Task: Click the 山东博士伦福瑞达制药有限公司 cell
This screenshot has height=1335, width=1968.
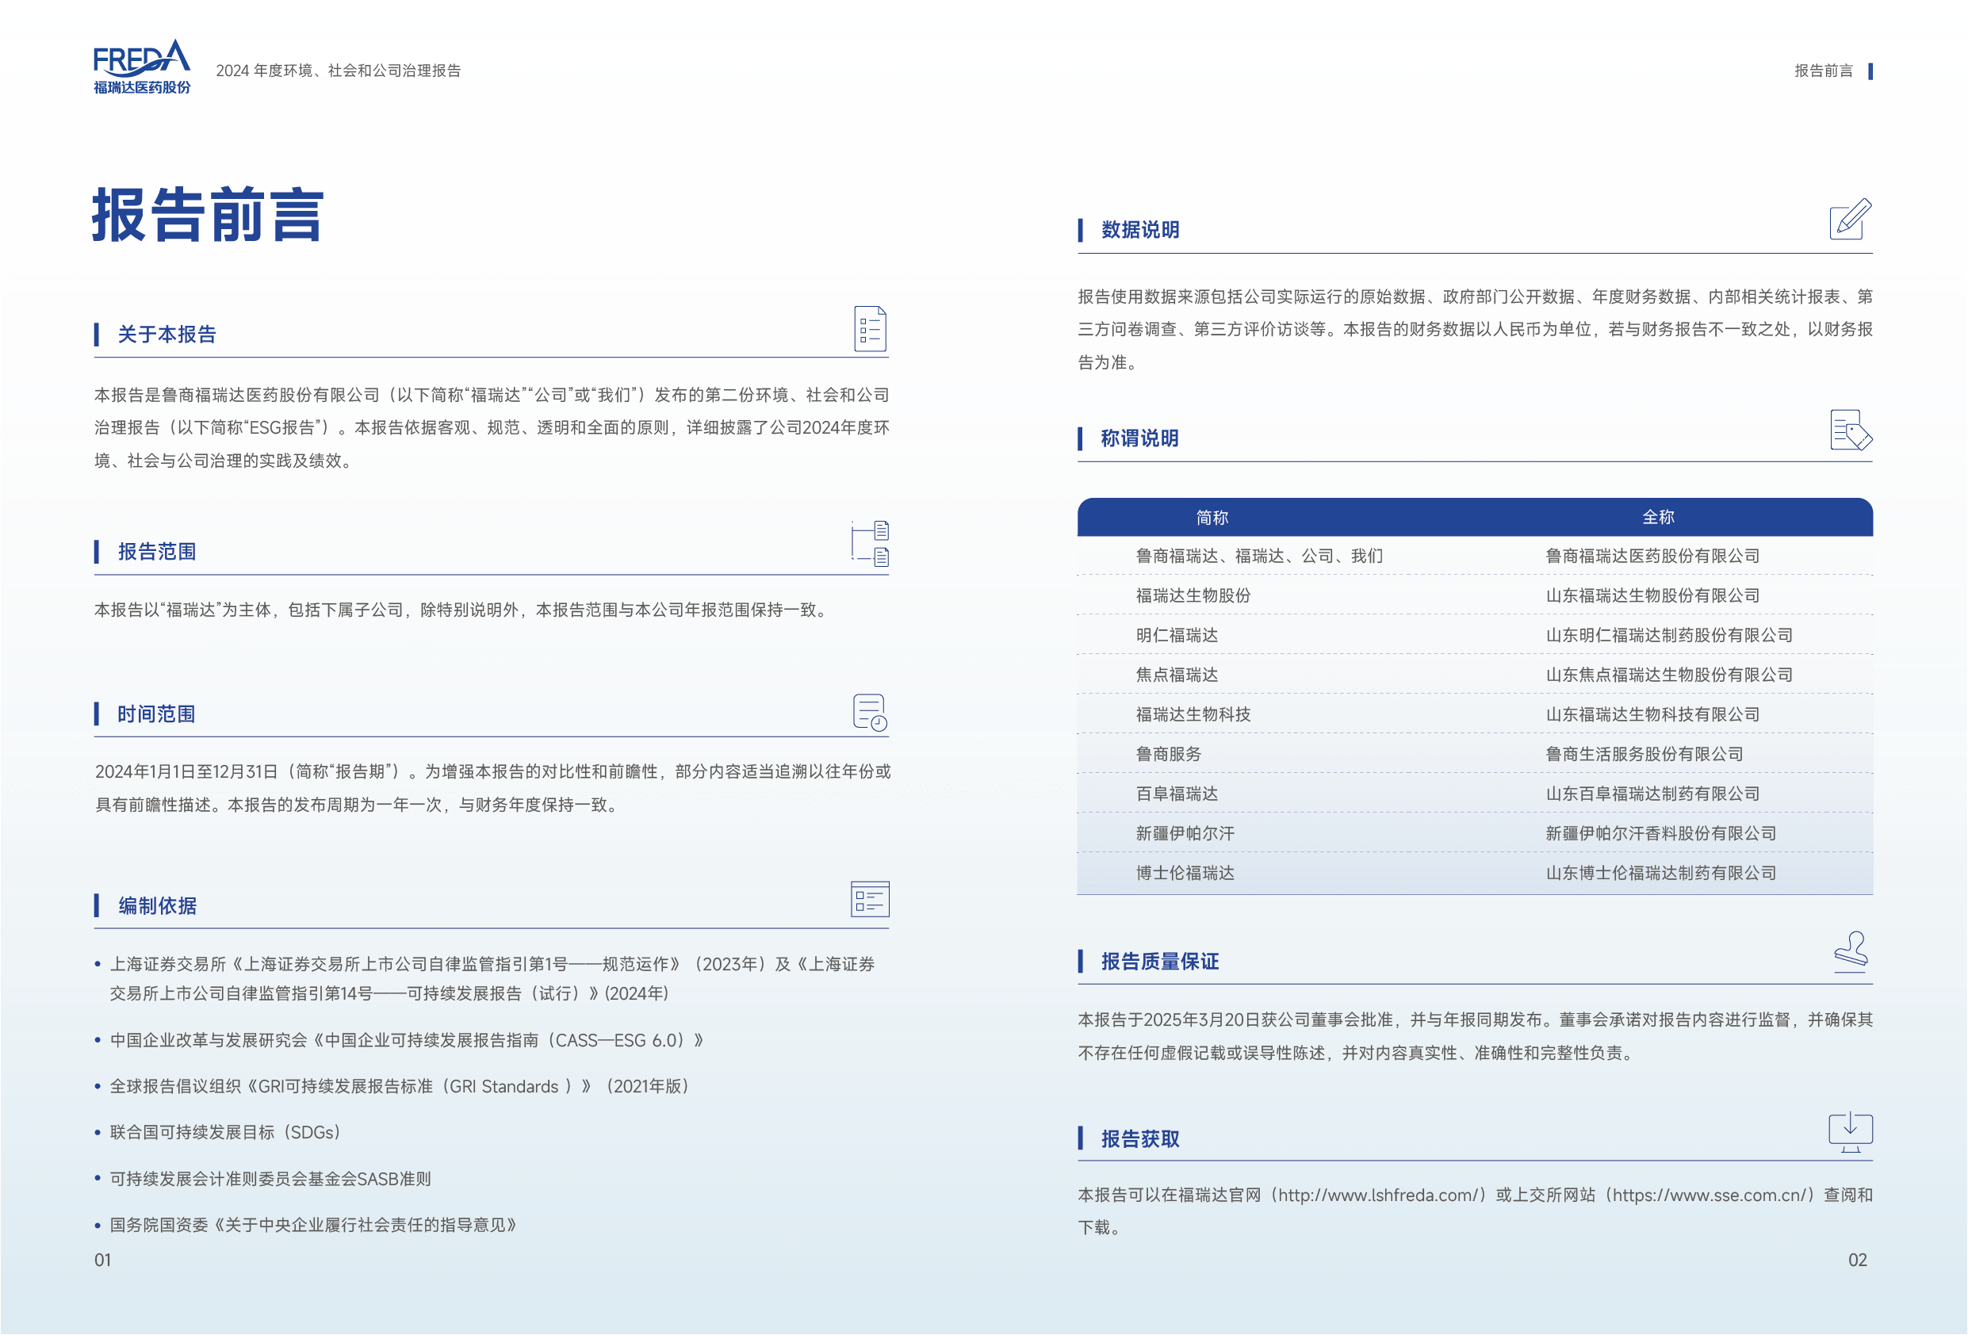Action: point(1660,874)
